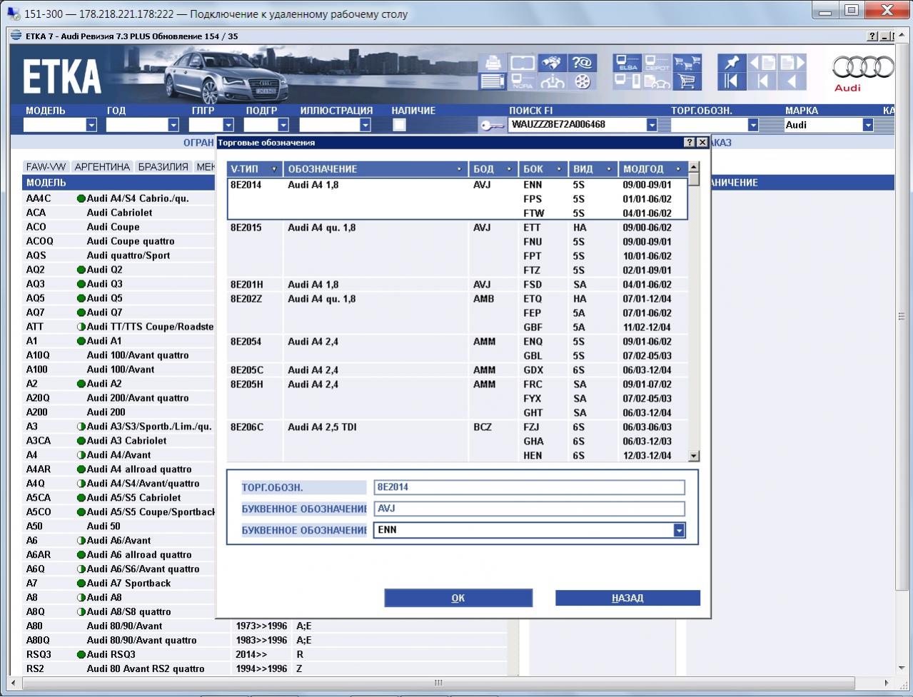Select row 8E201H Audi A4 1,8
Image resolution: width=913 pixels, height=697 pixels.
(x=458, y=285)
